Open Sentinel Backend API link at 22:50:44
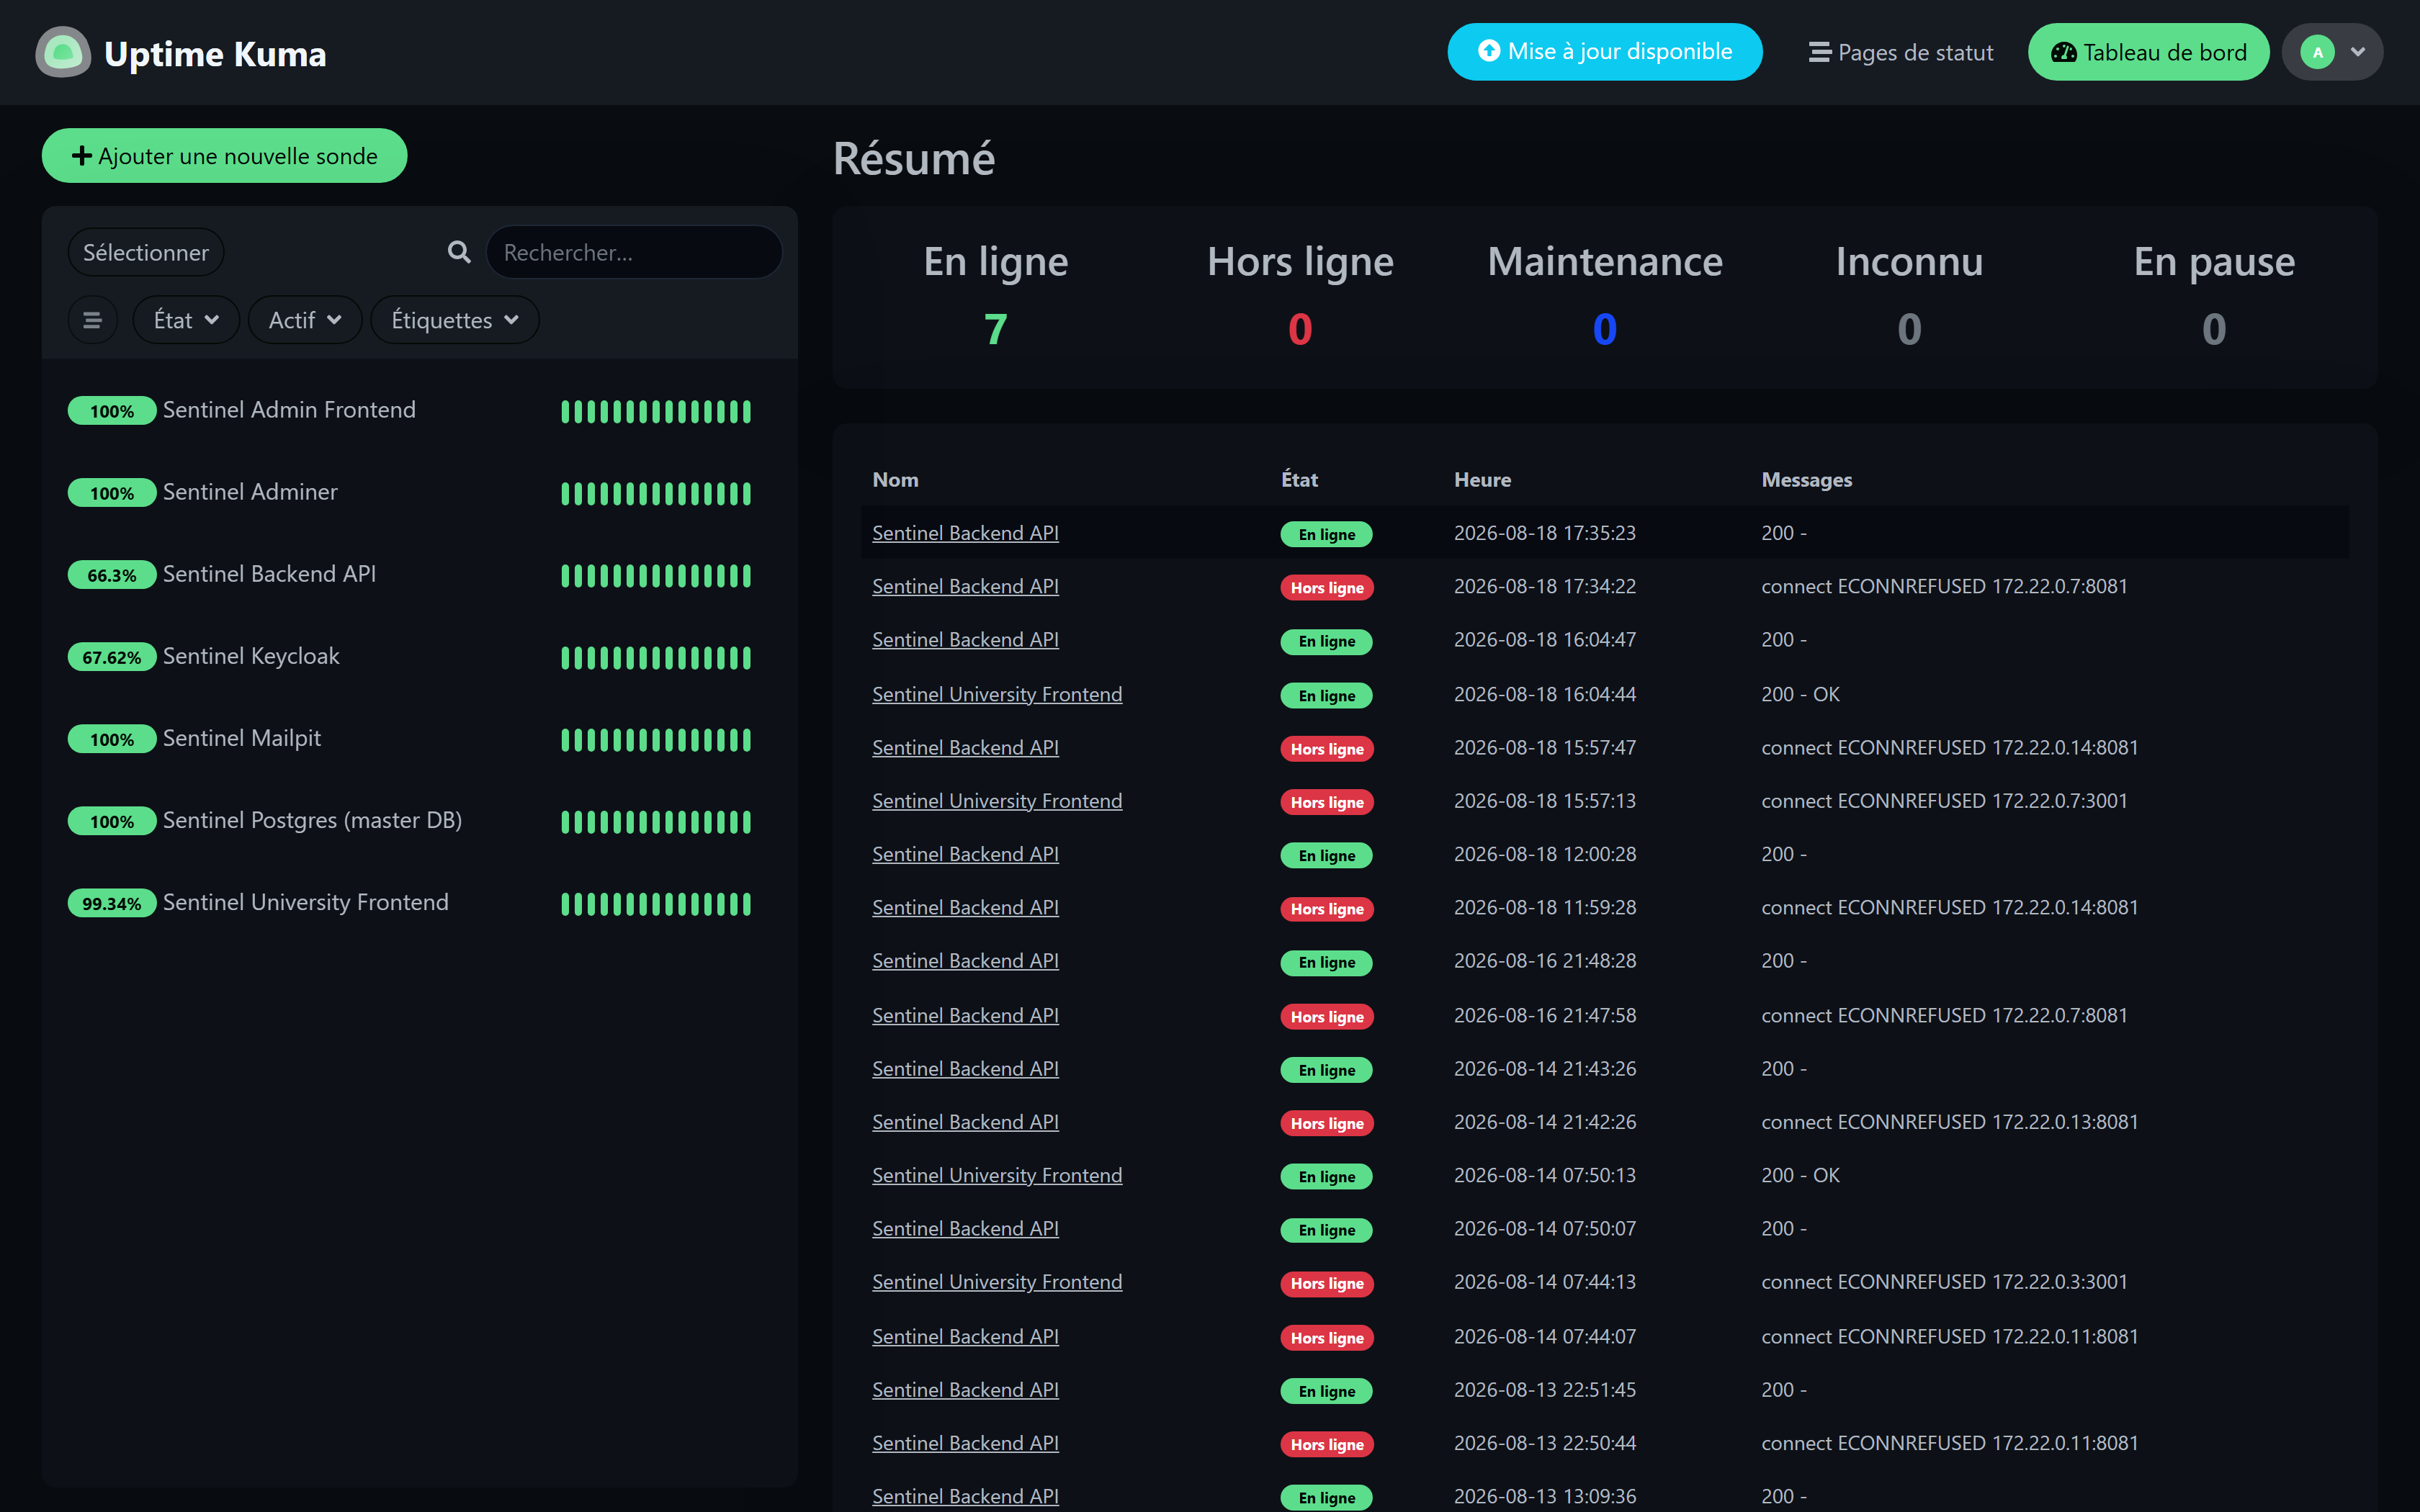 point(965,1443)
